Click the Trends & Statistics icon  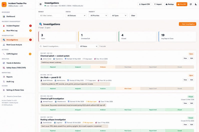click(4, 63)
